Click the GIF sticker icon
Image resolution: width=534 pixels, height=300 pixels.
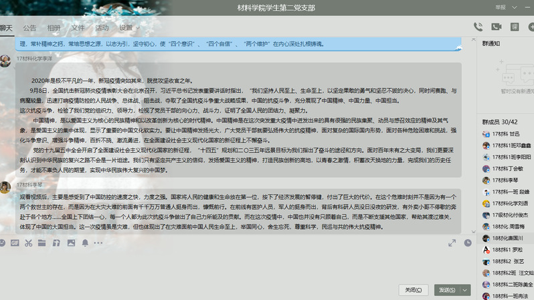pyautogui.click(x=15, y=243)
